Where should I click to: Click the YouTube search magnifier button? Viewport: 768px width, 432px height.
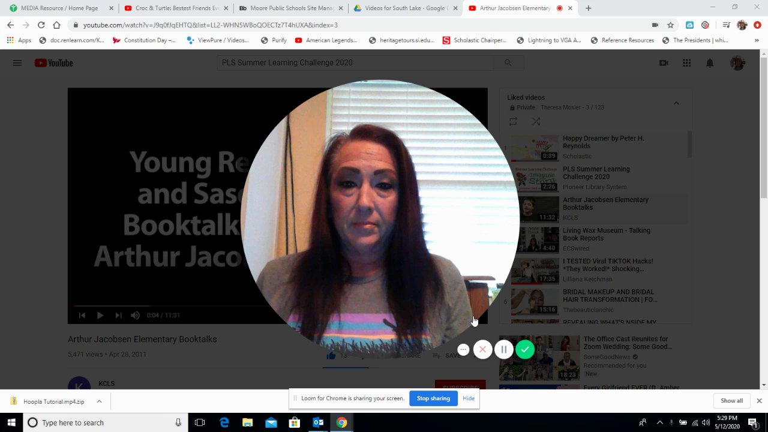pyautogui.click(x=508, y=62)
